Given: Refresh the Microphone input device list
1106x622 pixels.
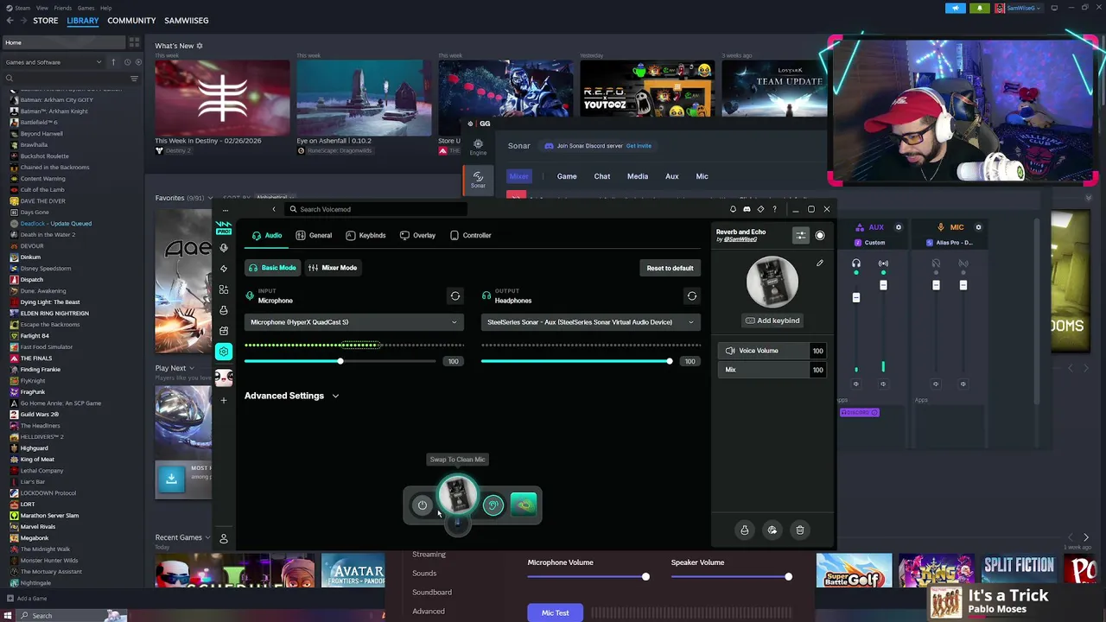Looking at the screenshot, I should [455, 296].
